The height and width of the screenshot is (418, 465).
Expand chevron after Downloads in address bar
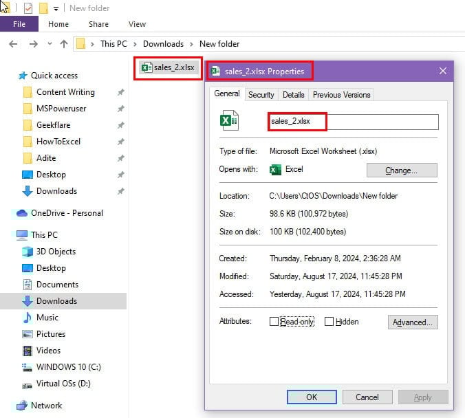click(x=192, y=44)
